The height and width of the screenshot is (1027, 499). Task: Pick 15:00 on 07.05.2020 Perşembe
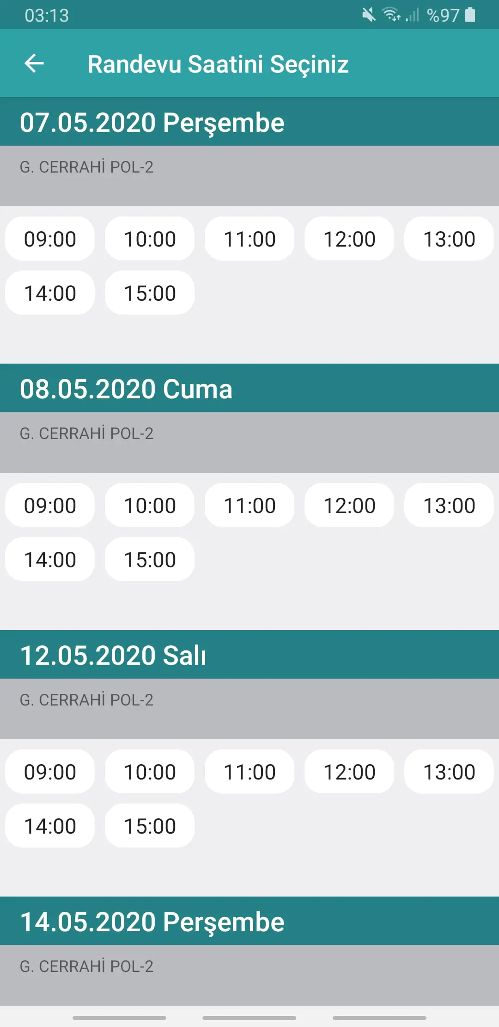click(150, 293)
